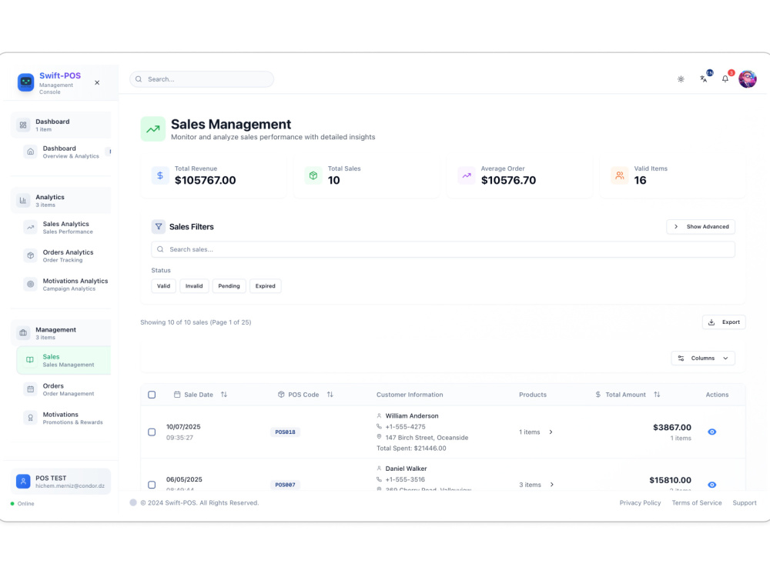The image size is (770, 577).
Task: Expand Show Advanced filters
Action: point(701,227)
